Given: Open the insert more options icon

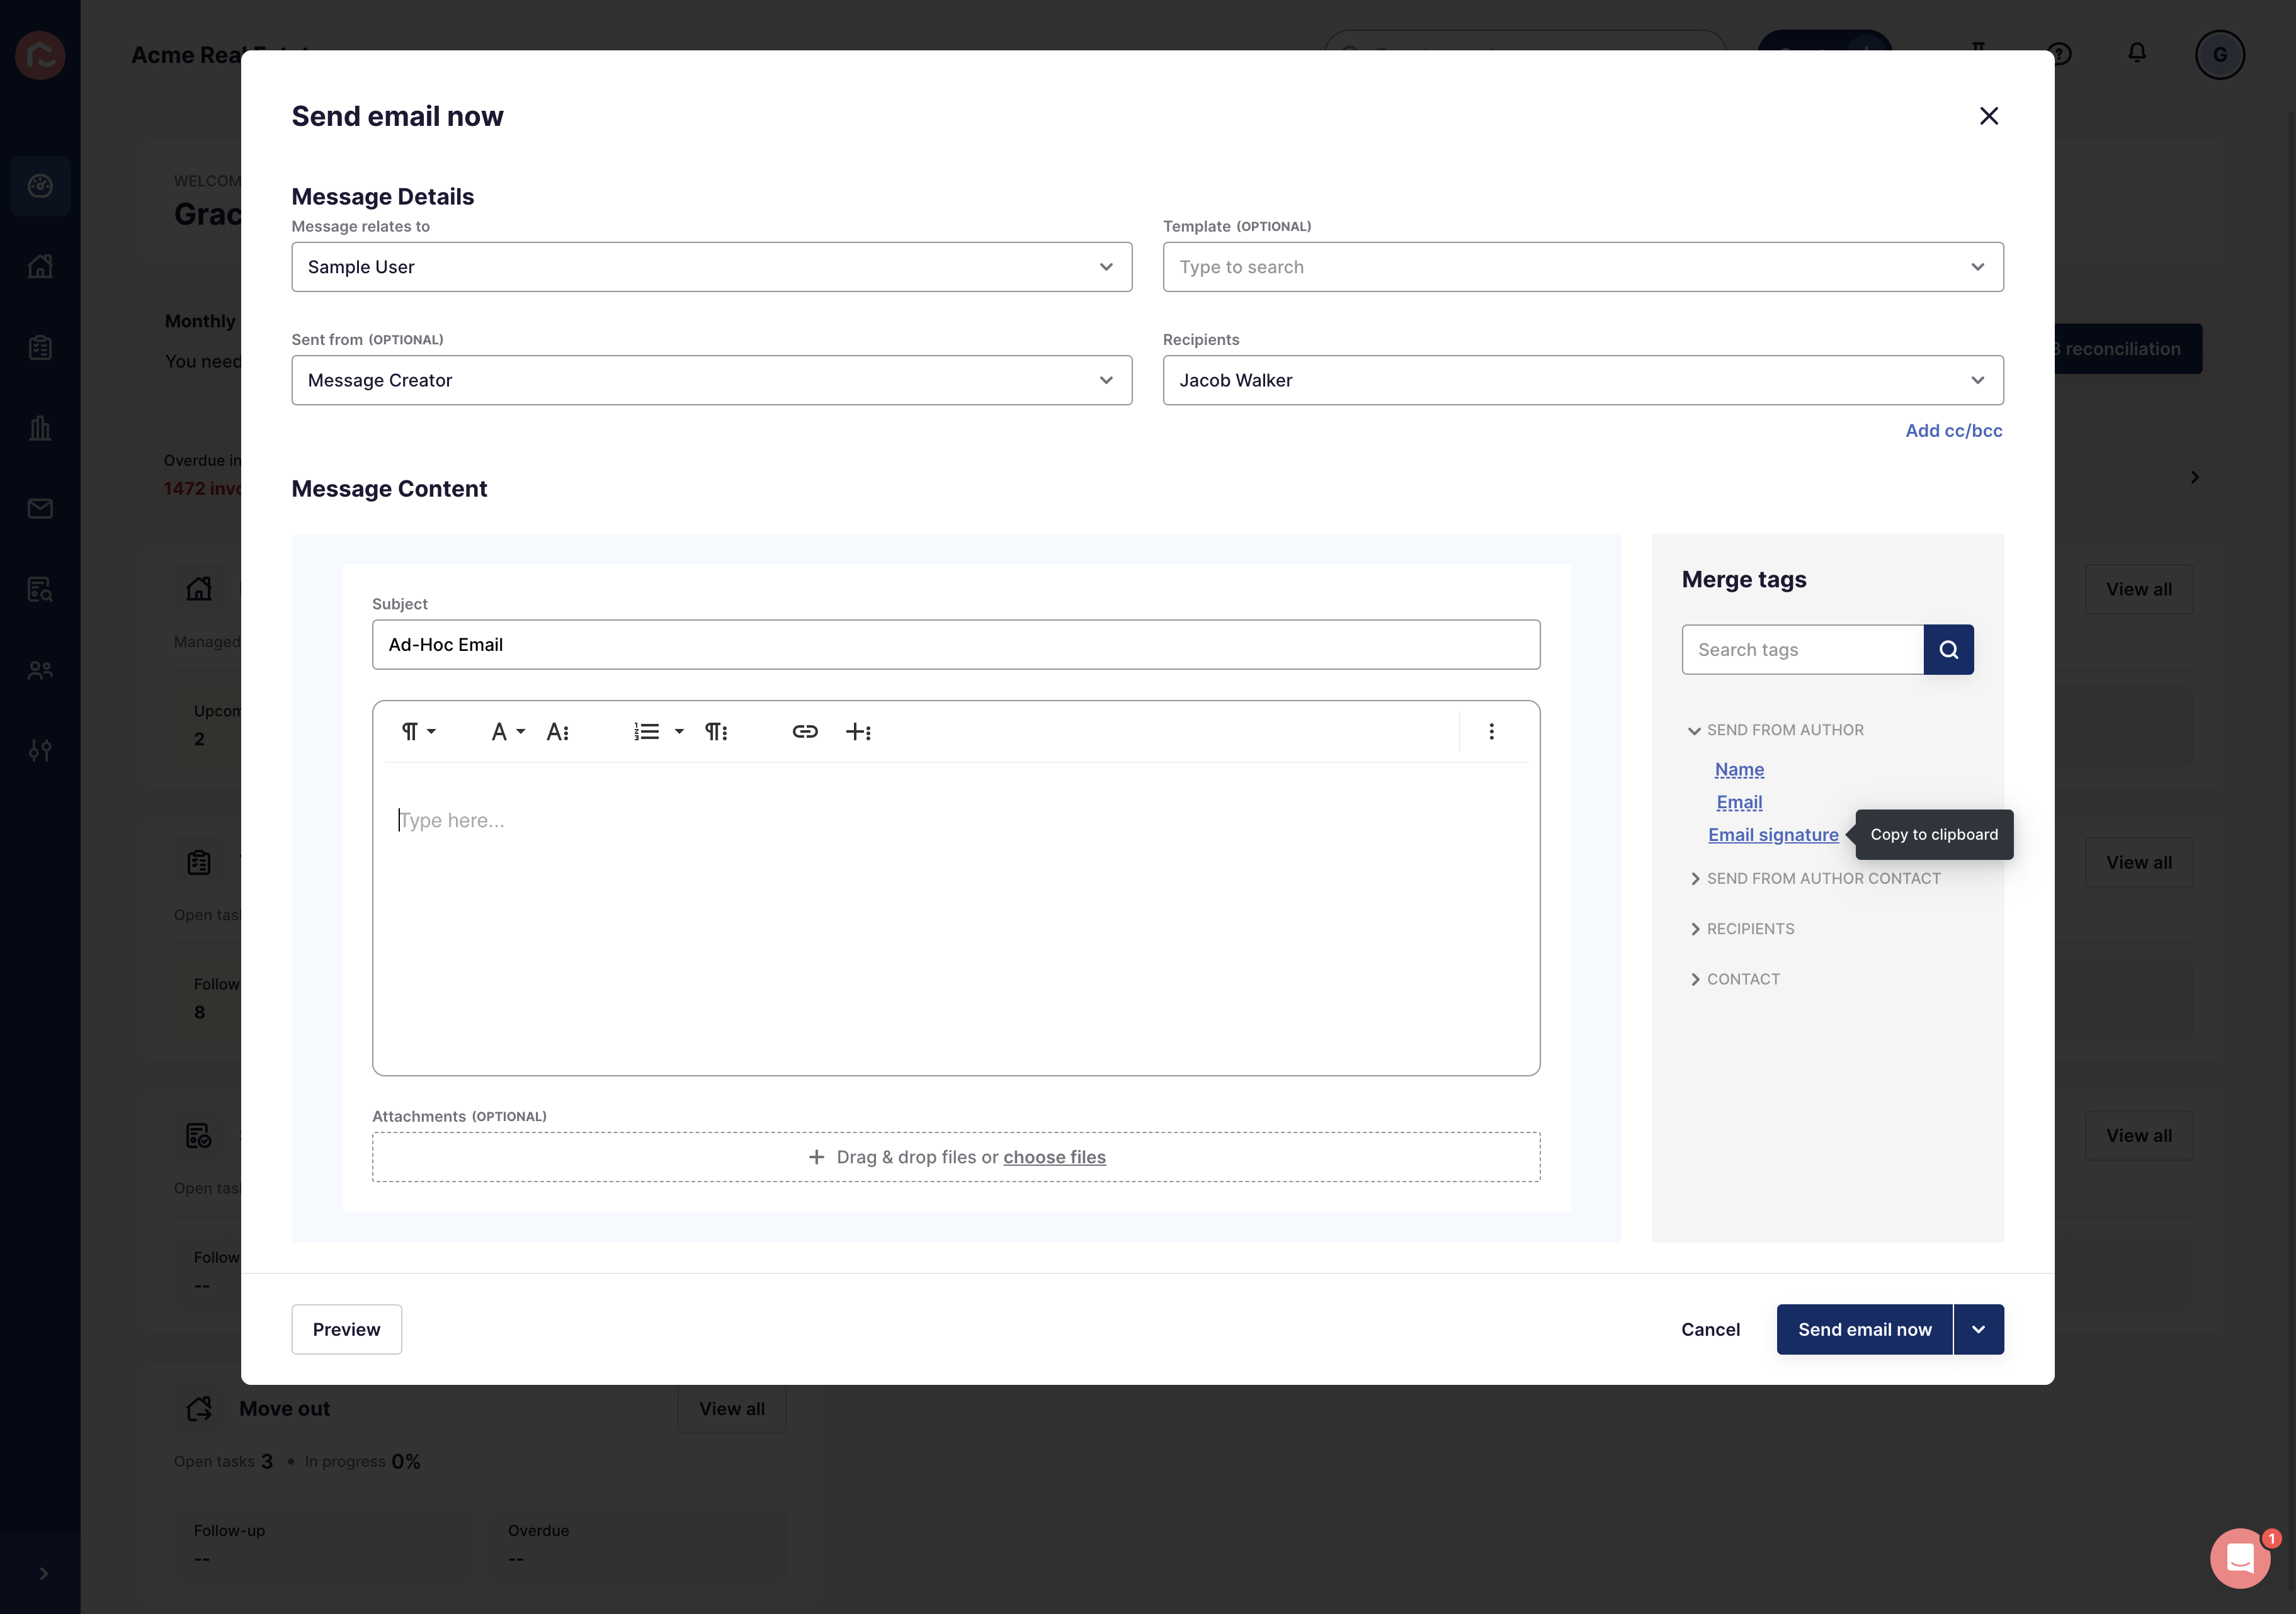Looking at the screenshot, I should click(858, 731).
